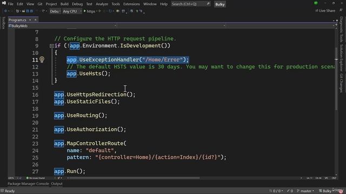Open the Help menu
346x194 pixels.
pos(164,4)
